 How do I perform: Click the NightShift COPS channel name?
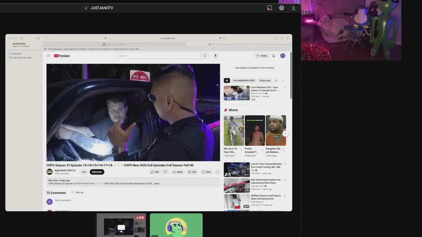[x=64, y=171]
